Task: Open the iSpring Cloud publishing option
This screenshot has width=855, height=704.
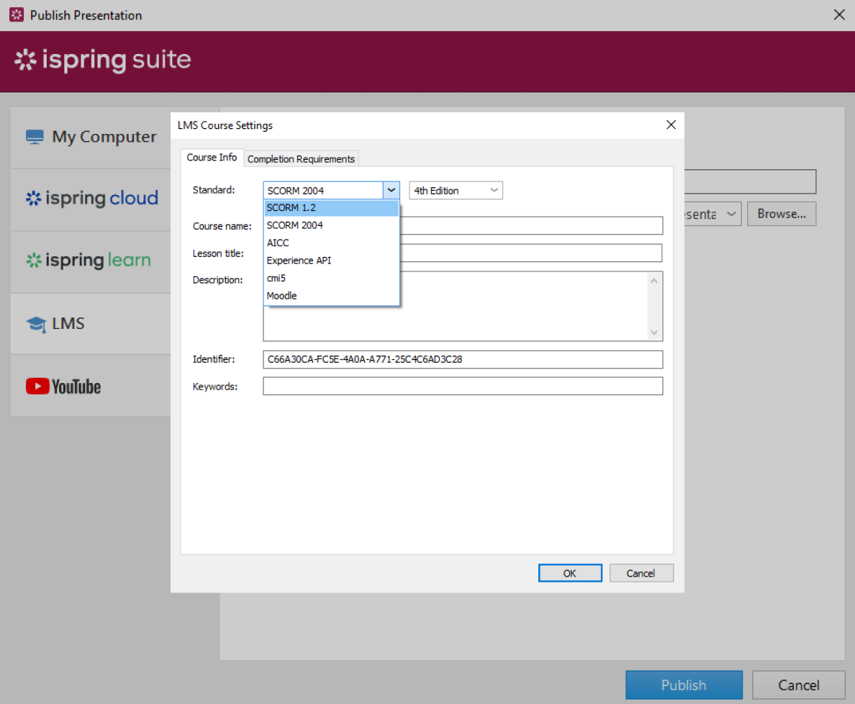Action: pos(91,198)
